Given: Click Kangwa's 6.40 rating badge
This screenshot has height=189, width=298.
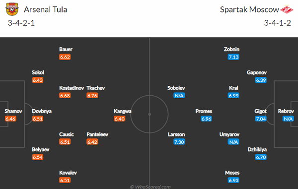Looking at the screenshot, I should point(120,119).
